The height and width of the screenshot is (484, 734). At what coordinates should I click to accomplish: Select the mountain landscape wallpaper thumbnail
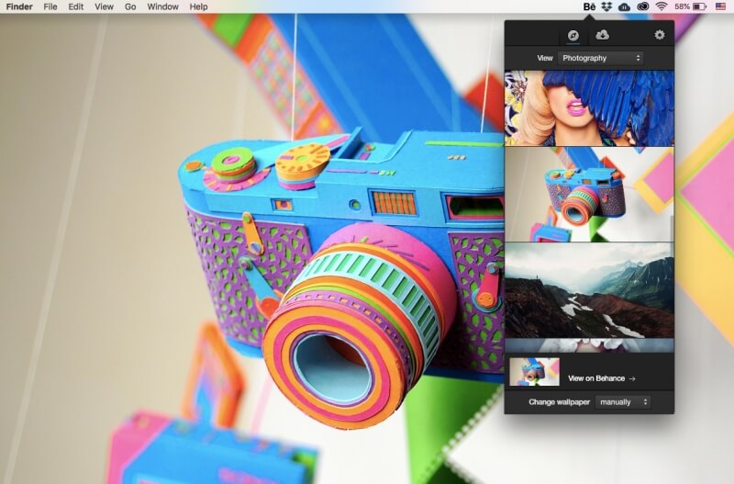589,290
